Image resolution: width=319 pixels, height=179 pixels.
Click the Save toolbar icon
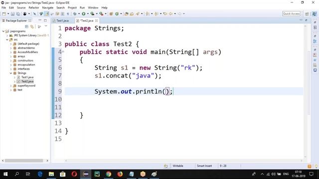(12, 14)
